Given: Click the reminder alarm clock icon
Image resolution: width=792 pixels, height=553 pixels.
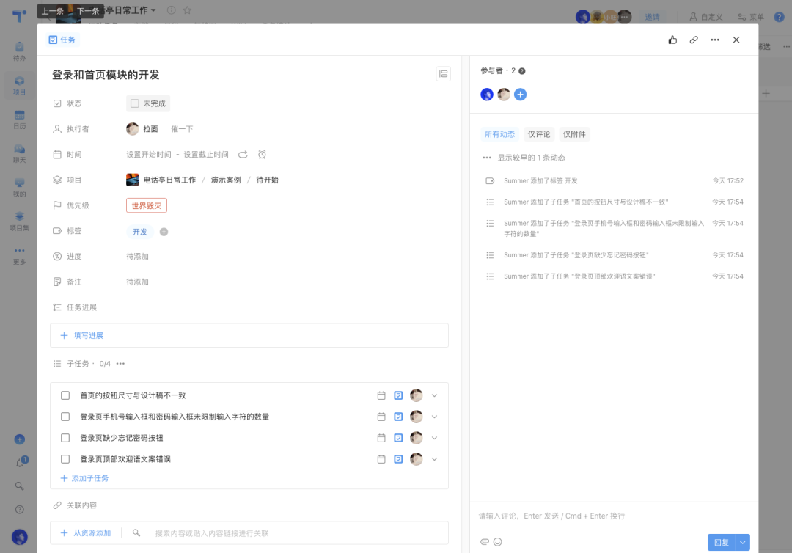Looking at the screenshot, I should pyautogui.click(x=262, y=155).
